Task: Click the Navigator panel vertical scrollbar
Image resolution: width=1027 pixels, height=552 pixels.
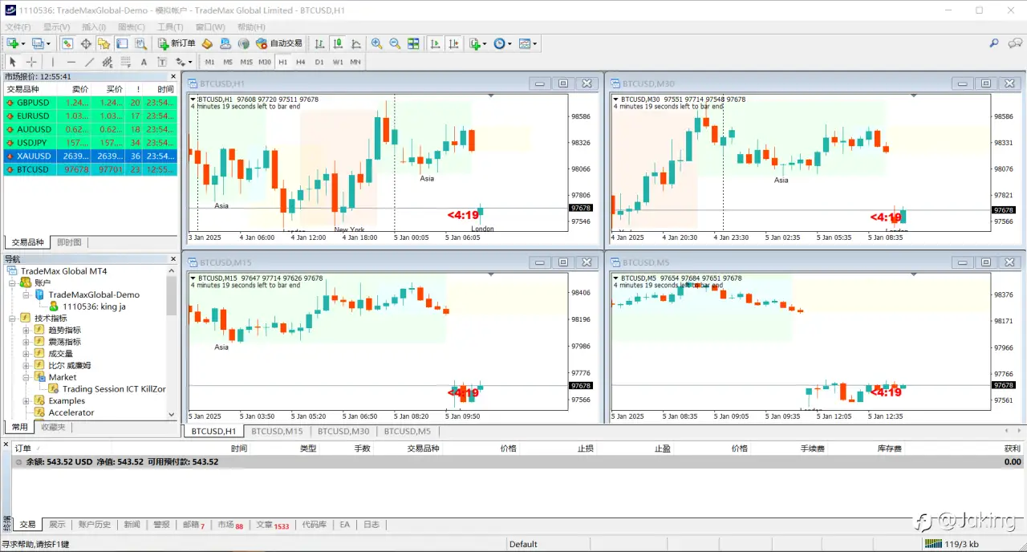Action: [x=172, y=341]
